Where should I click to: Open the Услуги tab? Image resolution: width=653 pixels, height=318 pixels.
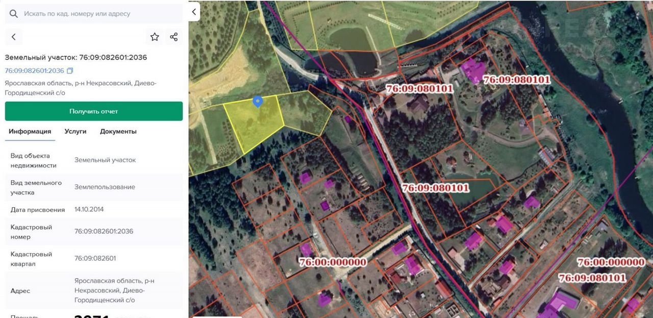76,131
